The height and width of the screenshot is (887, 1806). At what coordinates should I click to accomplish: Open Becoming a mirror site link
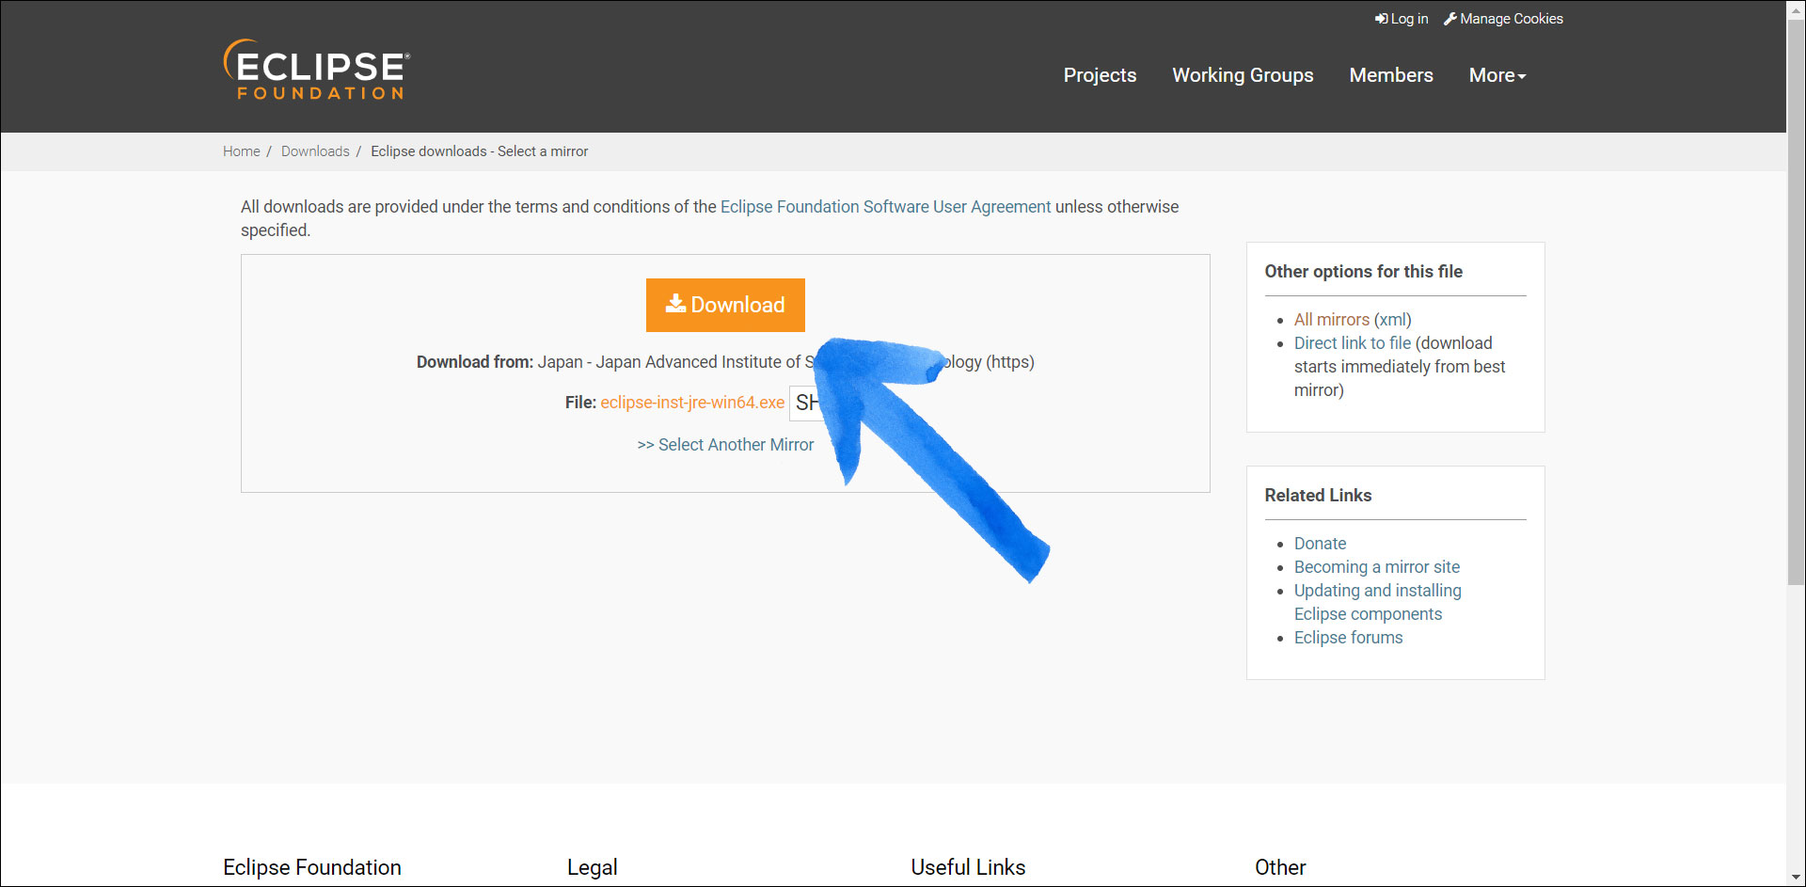pyautogui.click(x=1377, y=567)
